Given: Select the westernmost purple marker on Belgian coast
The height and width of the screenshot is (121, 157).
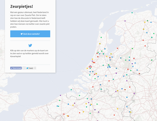Looking at the screenshot, I should pos(60,95).
